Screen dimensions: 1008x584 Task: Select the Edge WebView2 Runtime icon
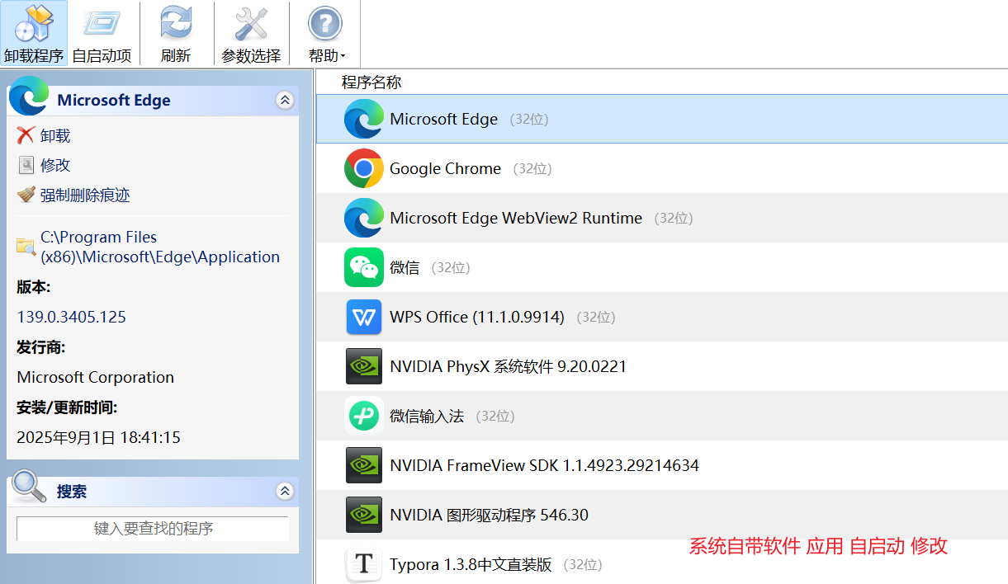pyautogui.click(x=364, y=218)
